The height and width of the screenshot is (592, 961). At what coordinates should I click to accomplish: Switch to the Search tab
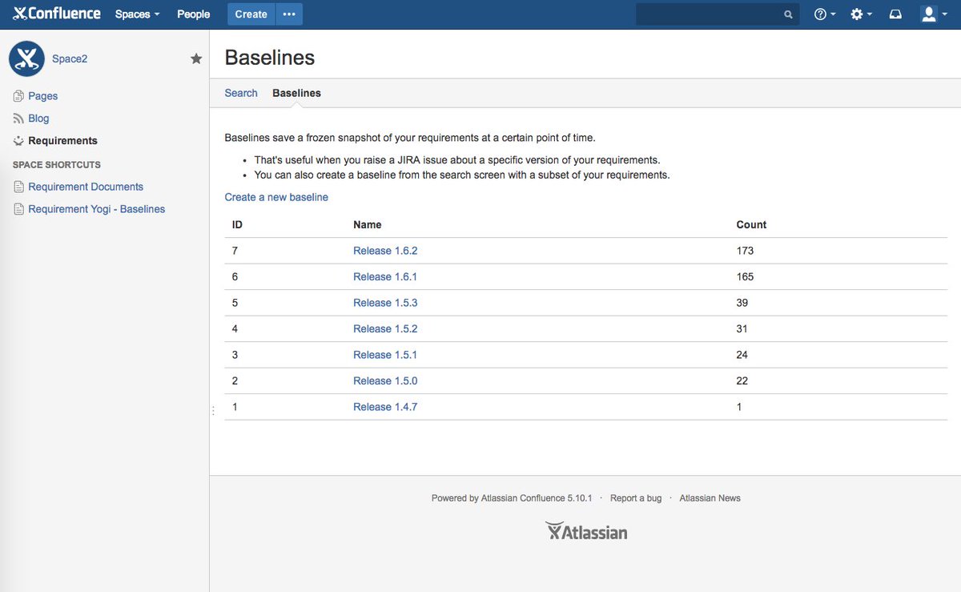[x=240, y=93]
